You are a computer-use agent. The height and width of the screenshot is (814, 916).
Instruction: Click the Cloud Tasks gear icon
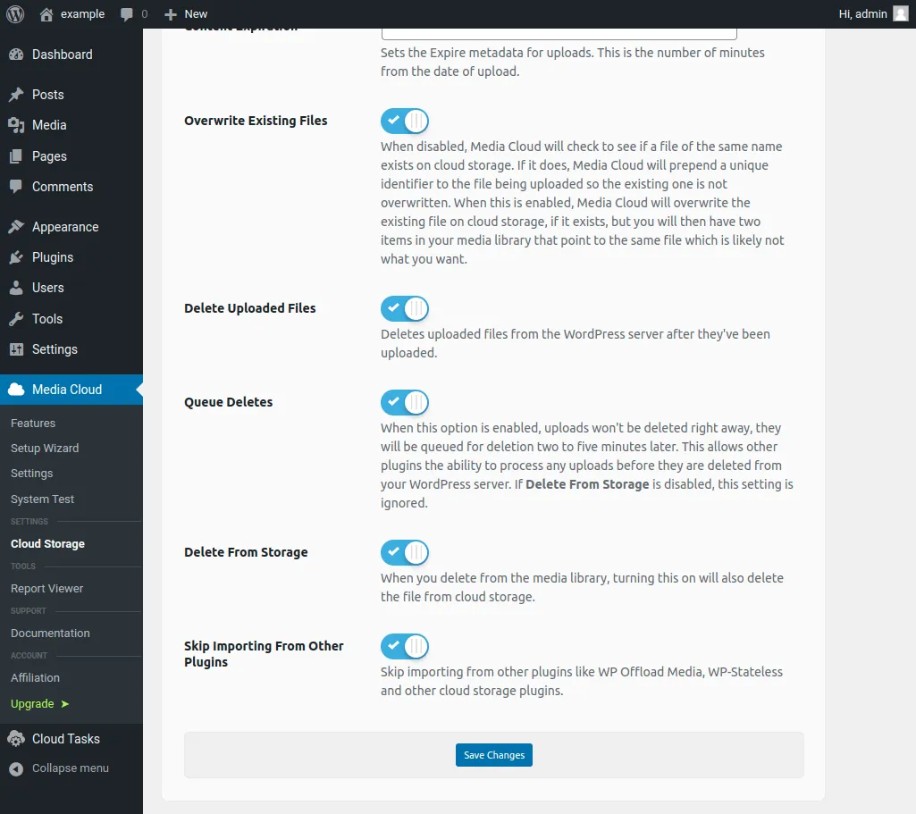tap(16, 739)
